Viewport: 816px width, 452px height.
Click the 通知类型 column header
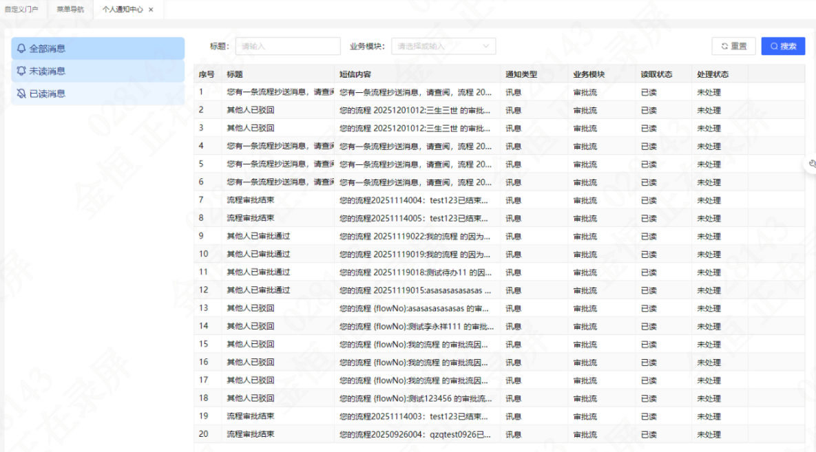click(521, 74)
